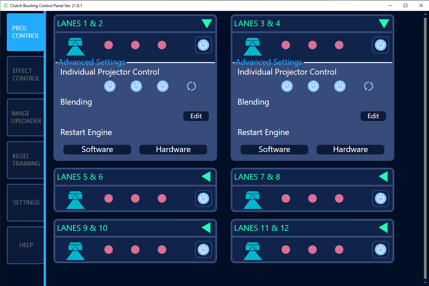Click the Clutch Bowling title bar app icon

click(x=5, y=6)
